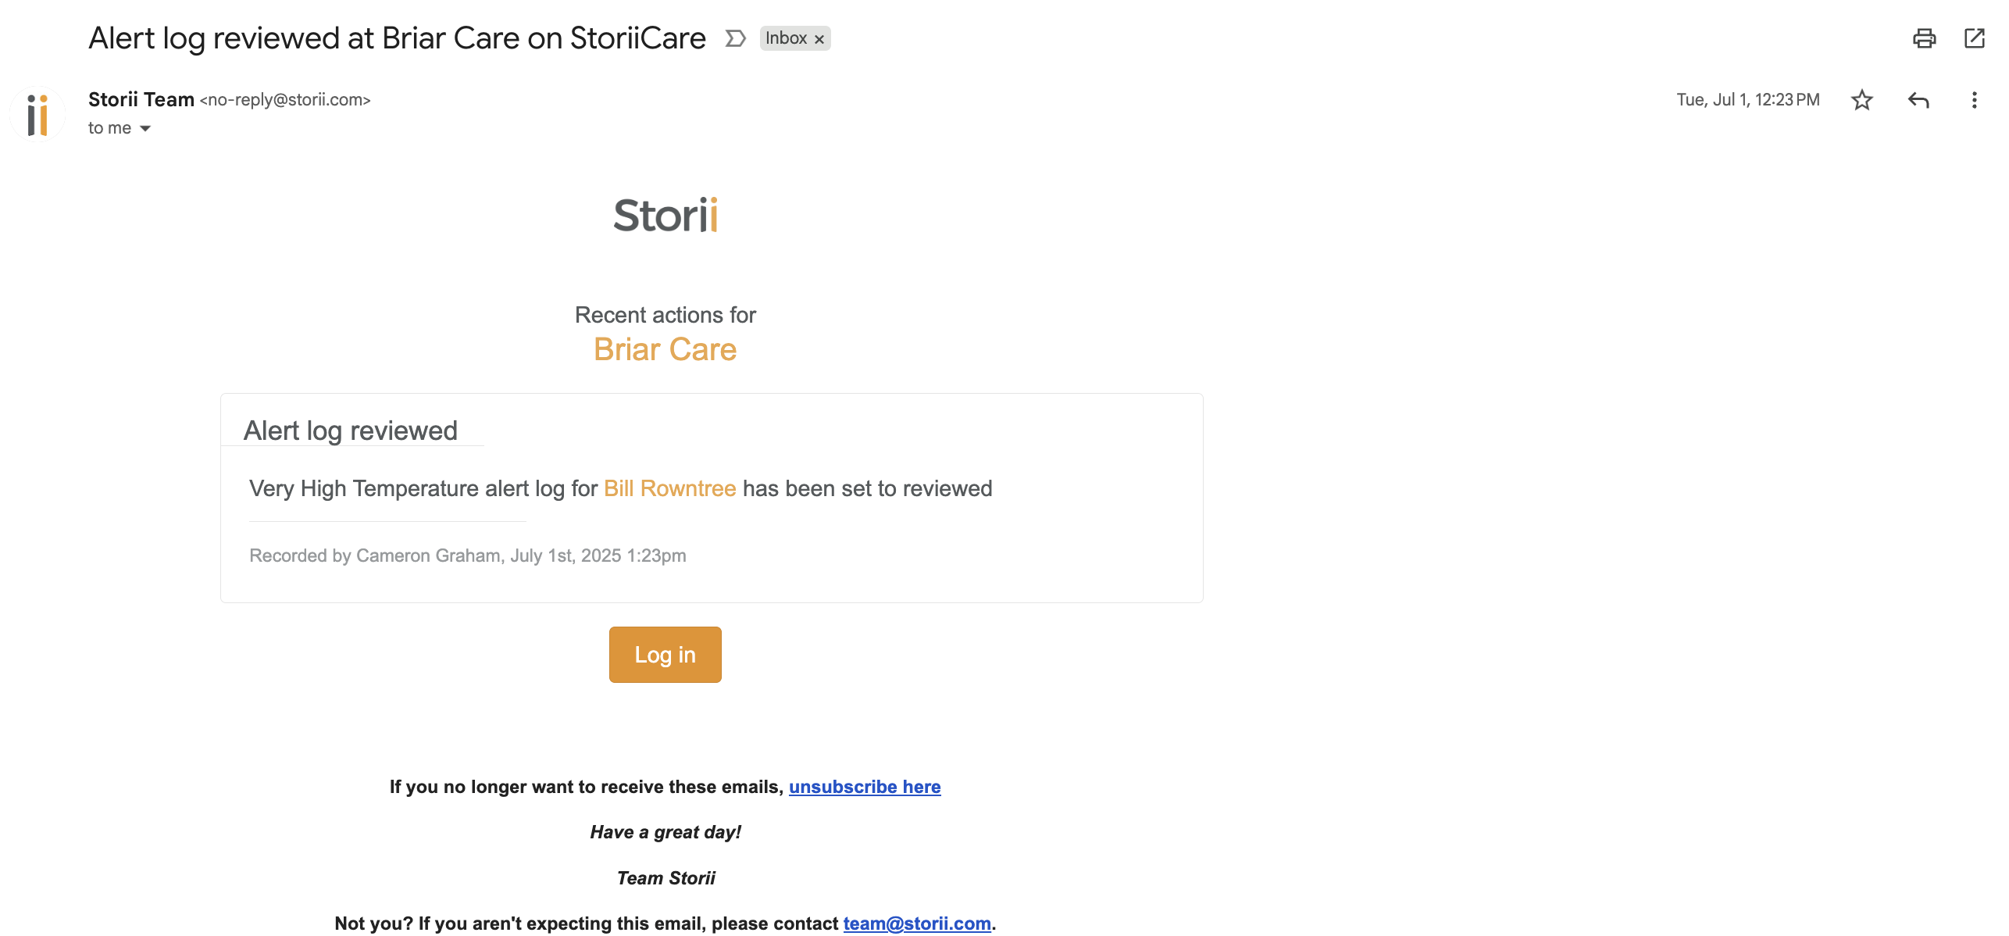Open email in new window icon
The width and height of the screenshot is (2009, 936).
tap(1974, 38)
